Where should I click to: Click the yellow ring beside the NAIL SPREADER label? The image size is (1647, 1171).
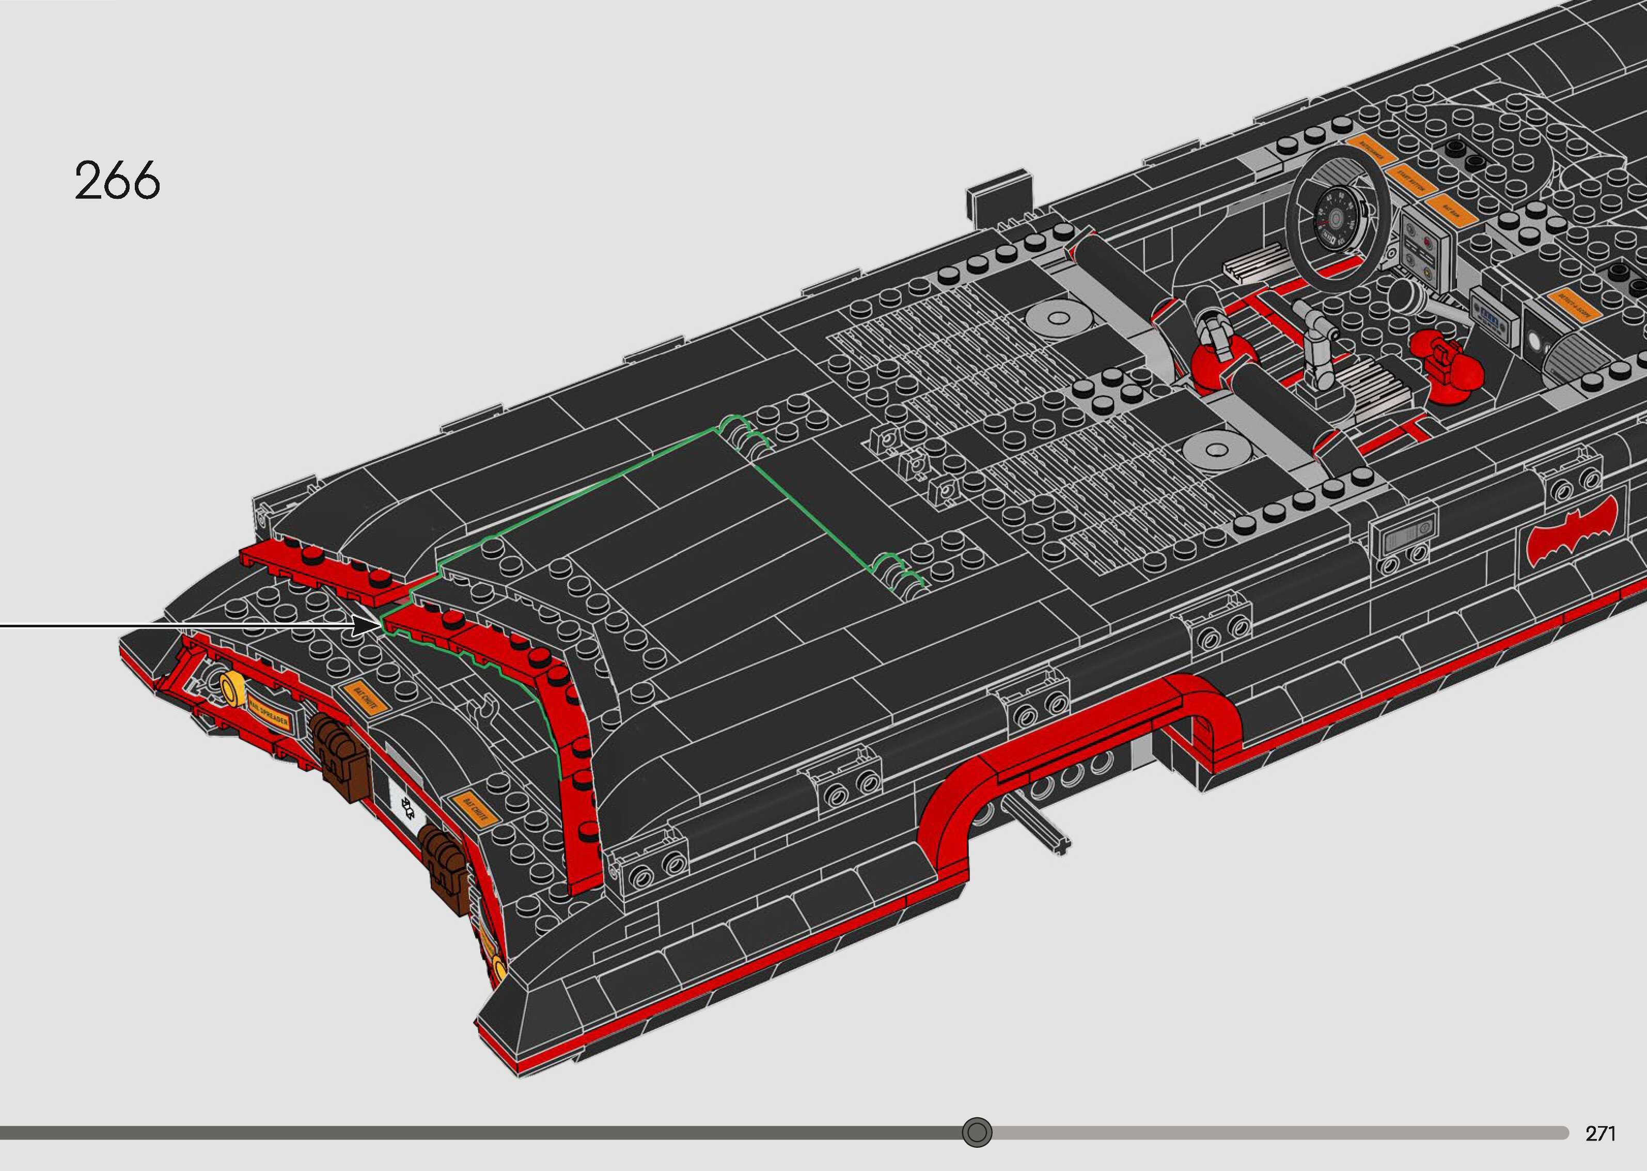pyautogui.click(x=233, y=690)
